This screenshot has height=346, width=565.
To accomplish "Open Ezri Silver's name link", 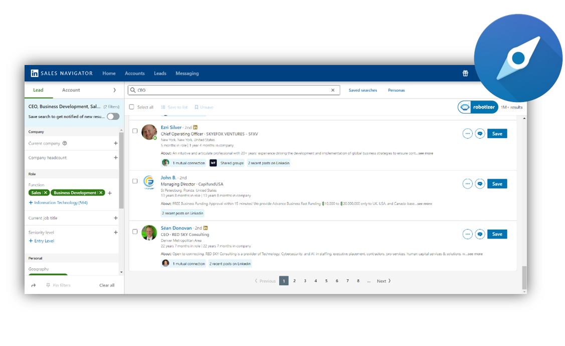I will (x=171, y=127).
